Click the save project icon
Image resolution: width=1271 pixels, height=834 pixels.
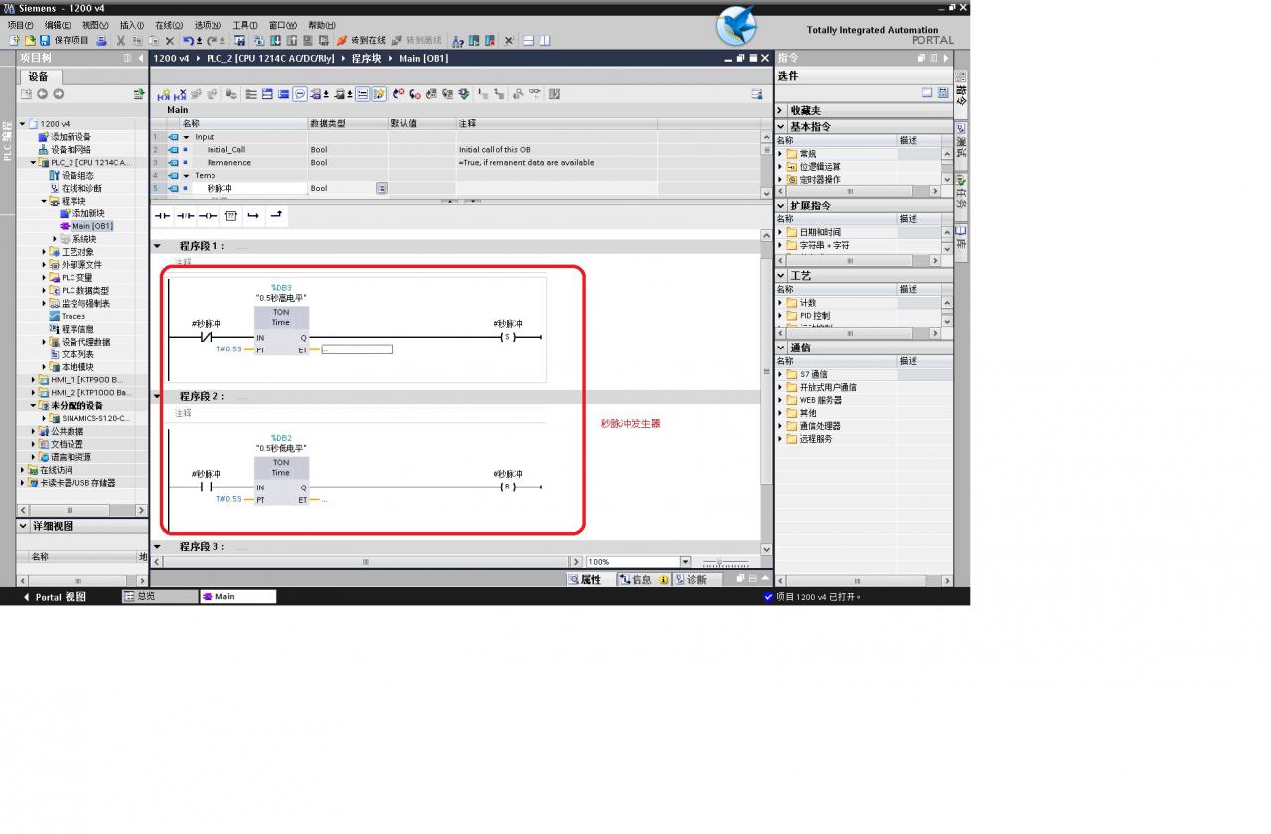point(45,41)
